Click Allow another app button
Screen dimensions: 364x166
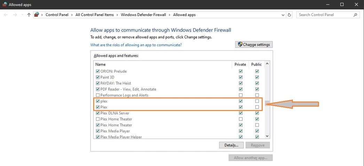point(251,158)
